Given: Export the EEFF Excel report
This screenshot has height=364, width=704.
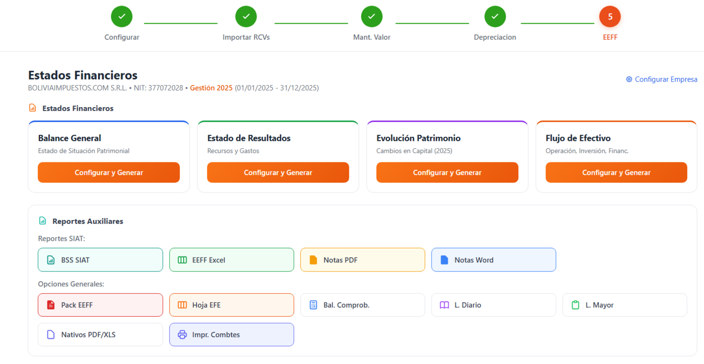Looking at the screenshot, I should (232, 260).
